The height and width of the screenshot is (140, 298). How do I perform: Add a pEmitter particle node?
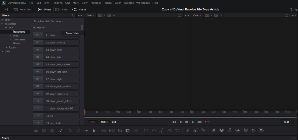click(x=188, y=130)
